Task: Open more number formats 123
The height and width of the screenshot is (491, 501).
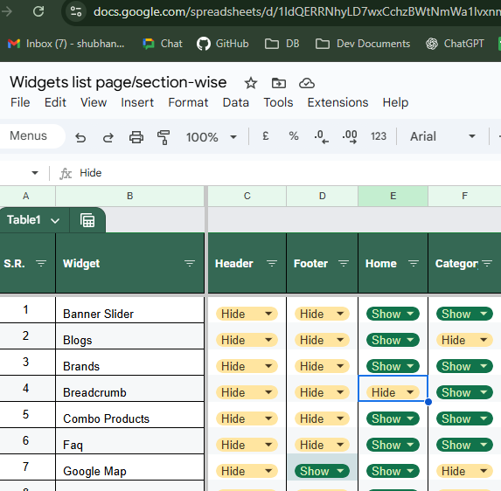Action: (379, 136)
